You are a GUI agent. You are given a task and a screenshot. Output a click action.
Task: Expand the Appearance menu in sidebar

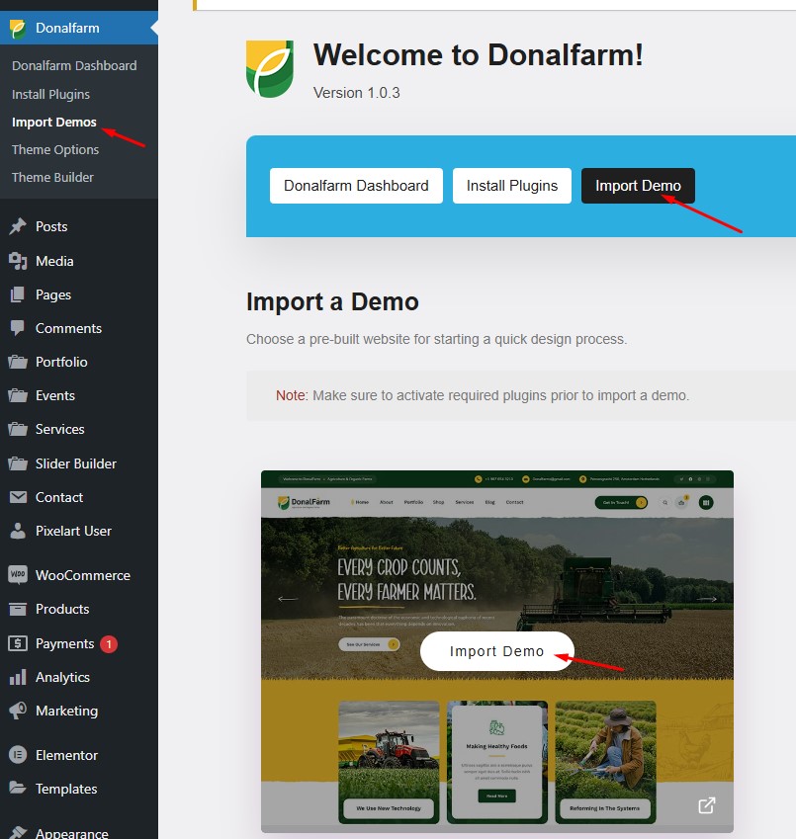72,832
